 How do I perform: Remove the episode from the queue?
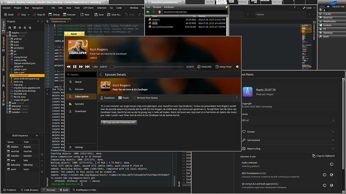click(145, 97)
